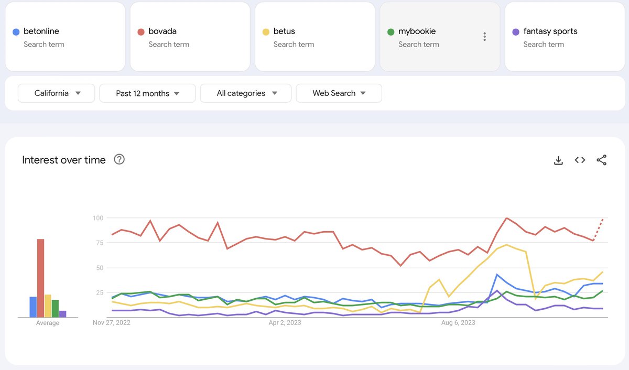629x370 pixels.
Task: Click the dotted red forecast segment of bovada
Action: pyautogui.click(x=598, y=230)
